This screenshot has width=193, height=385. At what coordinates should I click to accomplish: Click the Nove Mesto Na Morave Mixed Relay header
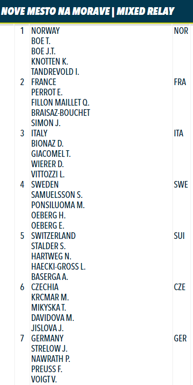tap(88, 11)
